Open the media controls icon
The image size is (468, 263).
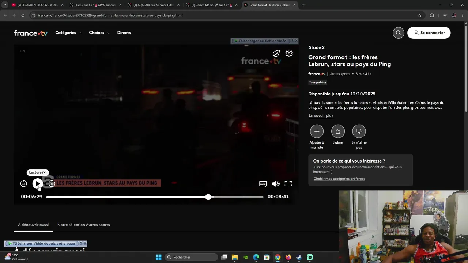[x=445, y=15]
